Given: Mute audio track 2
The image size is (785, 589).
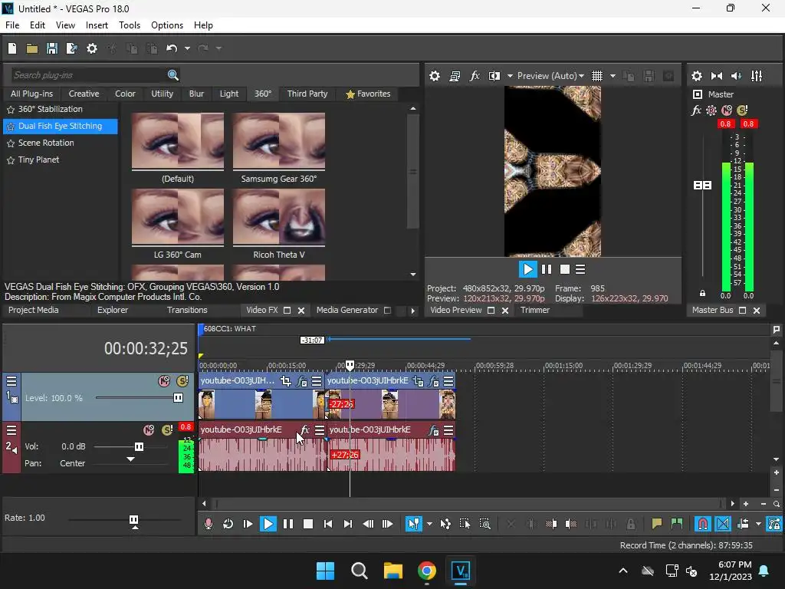Looking at the screenshot, I should pos(149,429).
